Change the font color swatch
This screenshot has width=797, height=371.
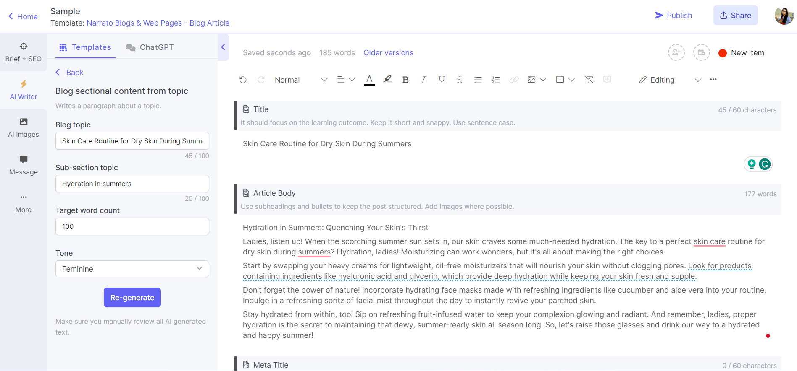coord(369,80)
